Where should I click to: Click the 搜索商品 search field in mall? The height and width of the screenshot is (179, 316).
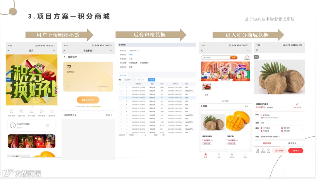pos(216,58)
